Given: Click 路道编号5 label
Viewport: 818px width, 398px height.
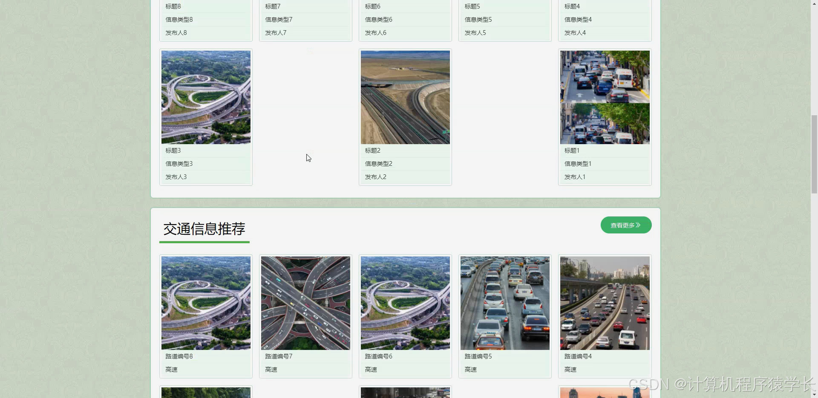Looking at the screenshot, I should point(478,356).
